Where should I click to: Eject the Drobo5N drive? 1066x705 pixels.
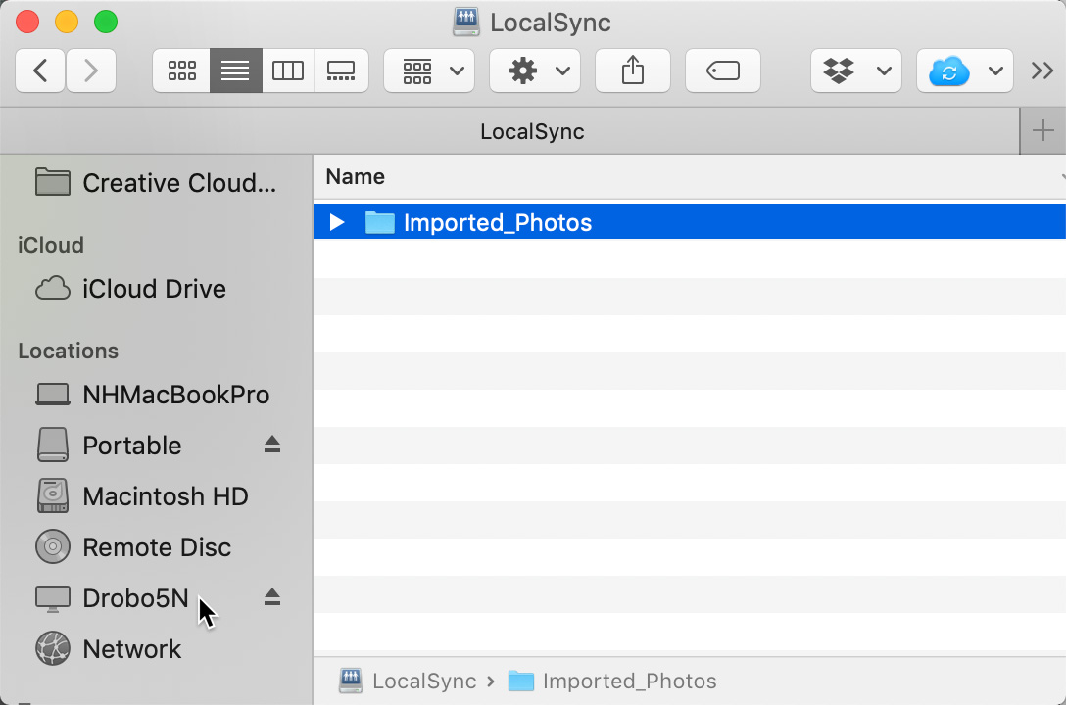click(271, 596)
